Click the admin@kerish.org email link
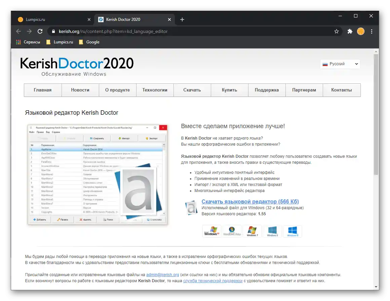This screenshot has height=301, width=390. click(x=162, y=275)
